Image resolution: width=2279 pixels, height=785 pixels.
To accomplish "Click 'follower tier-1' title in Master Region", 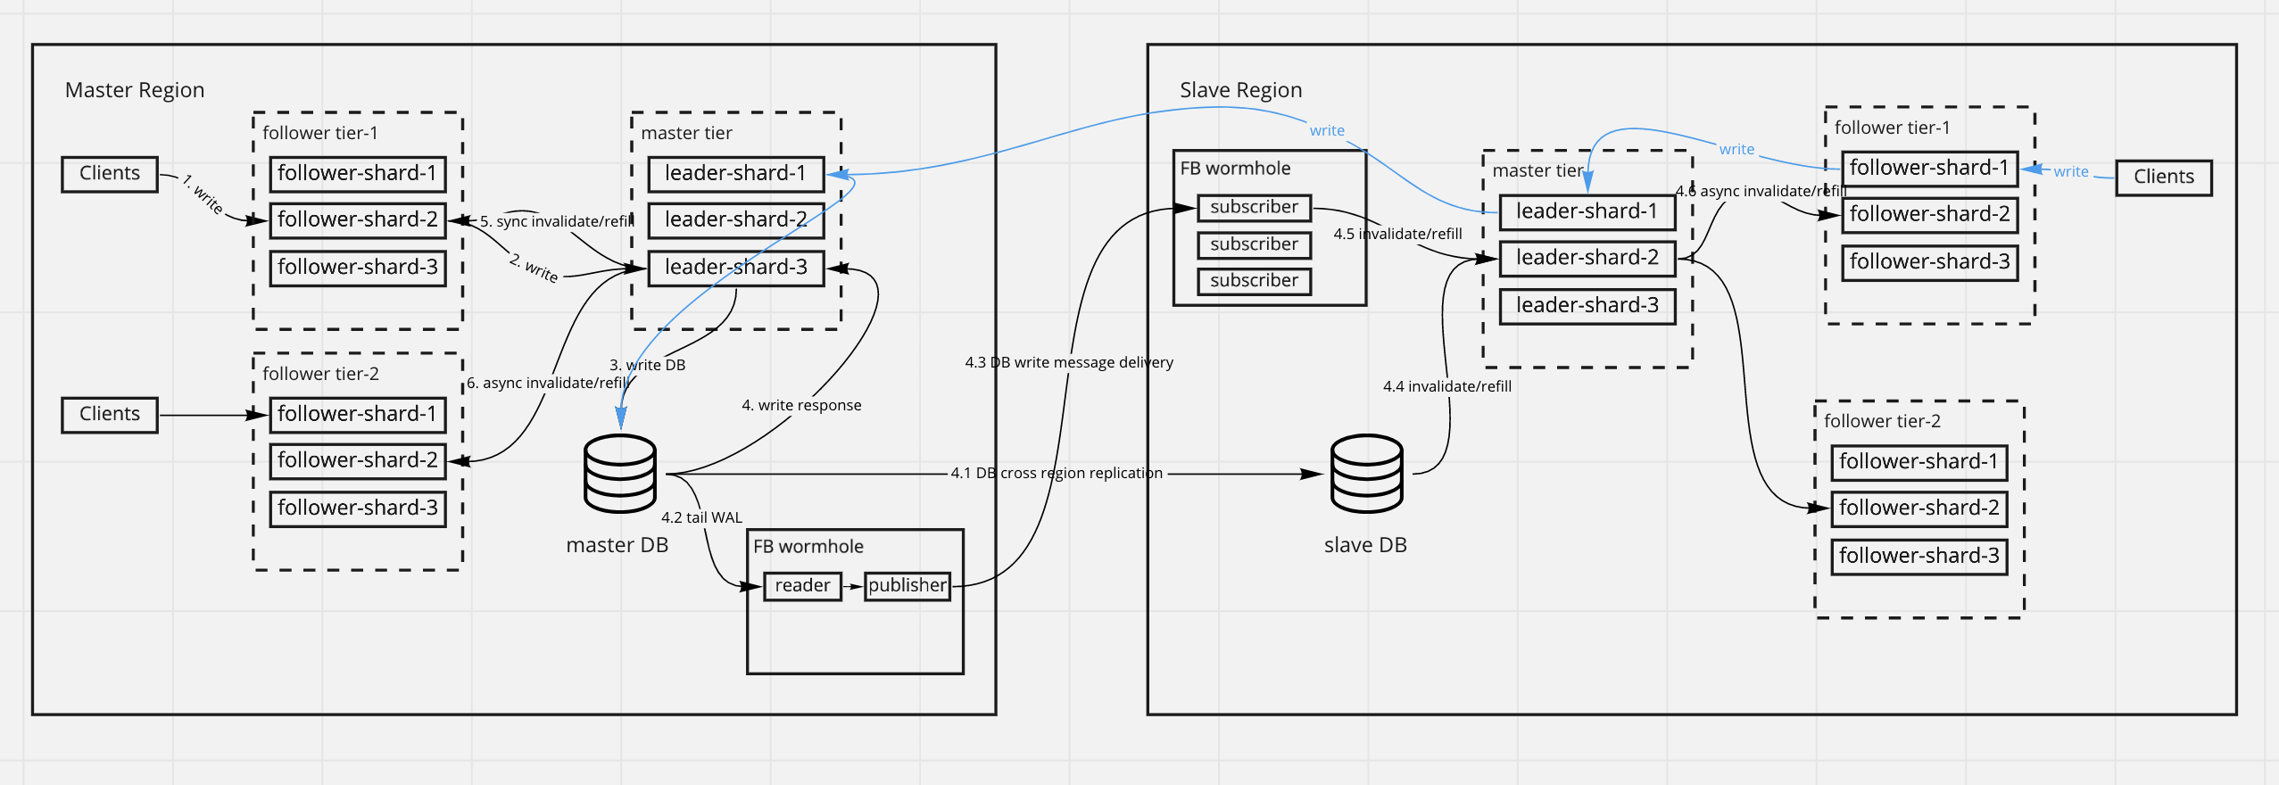I will [x=320, y=134].
